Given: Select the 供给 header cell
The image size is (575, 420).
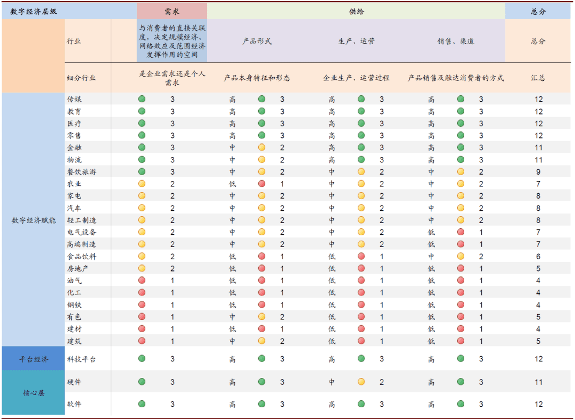Looking at the screenshot, I should 356,11.
